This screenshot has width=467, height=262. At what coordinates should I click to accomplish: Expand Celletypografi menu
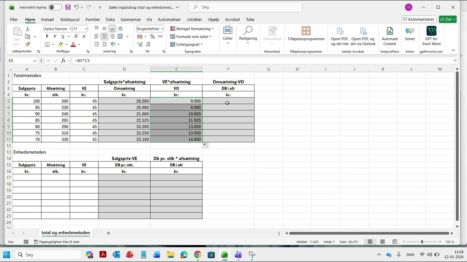point(186,44)
